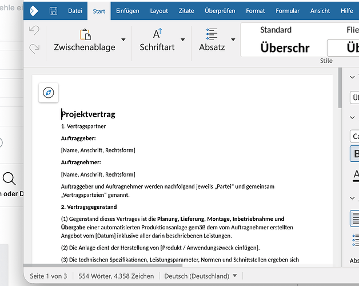Click the '1. Vertragspartner' line
The width and height of the screenshot is (359, 286).
click(x=83, y=126)
